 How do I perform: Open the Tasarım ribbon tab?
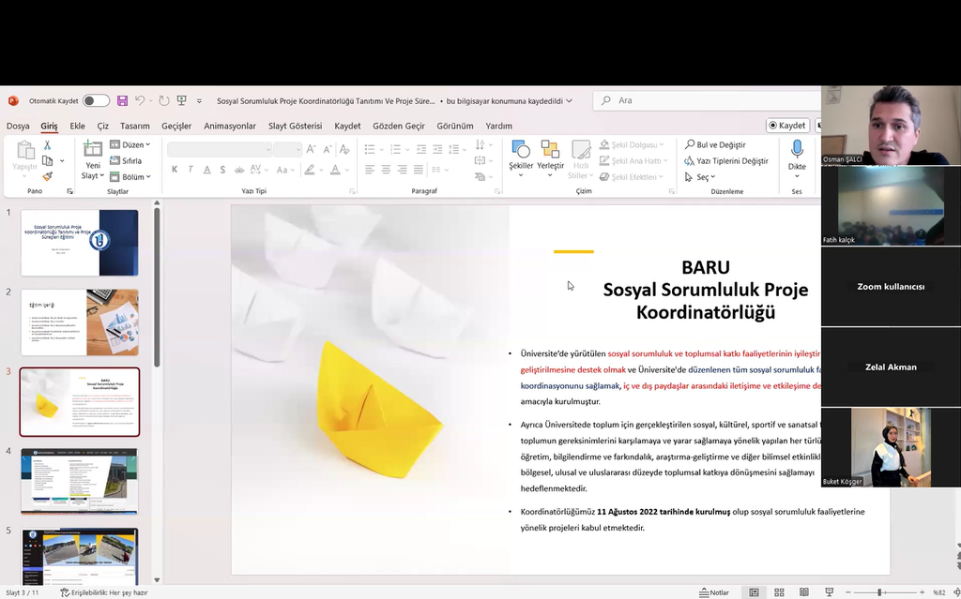(x=134, y=126)
